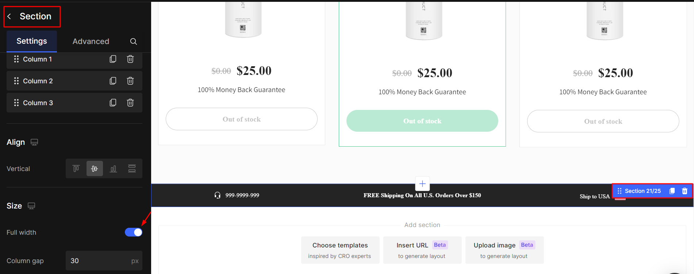Click the device icon next to Align
This screenshot has width=694, height=274.
34,142
